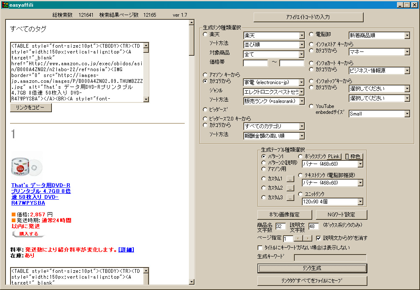Select the インフォトップ キーから radio button
The height and width of the screenshot is (290, 420).
click(x=311, y=81)
